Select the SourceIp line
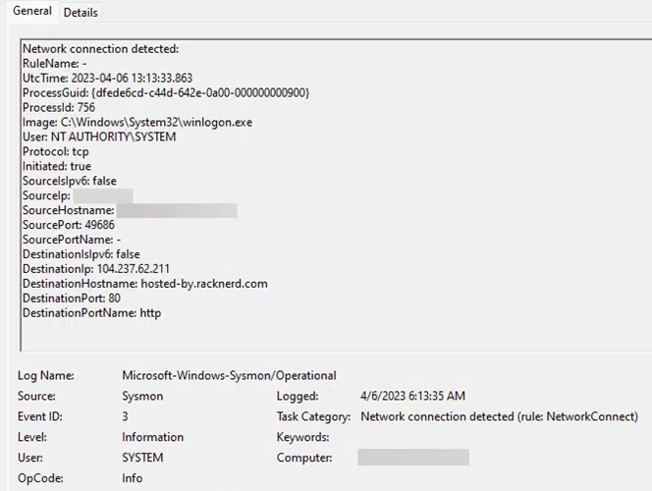 (78, 195)
